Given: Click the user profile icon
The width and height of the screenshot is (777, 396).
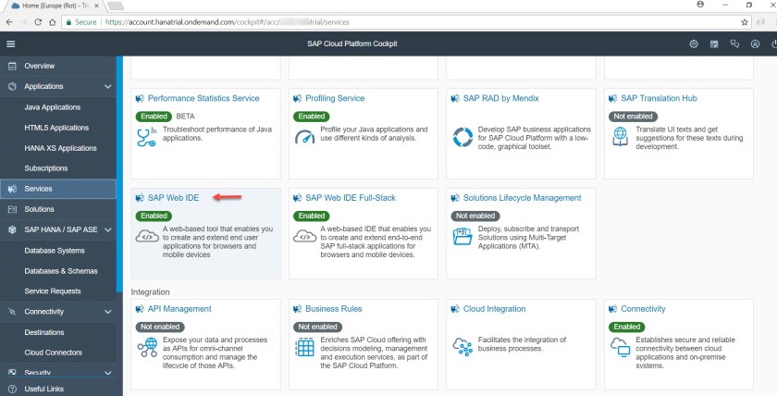Looking at the screenshot, I should coord(756,44).
